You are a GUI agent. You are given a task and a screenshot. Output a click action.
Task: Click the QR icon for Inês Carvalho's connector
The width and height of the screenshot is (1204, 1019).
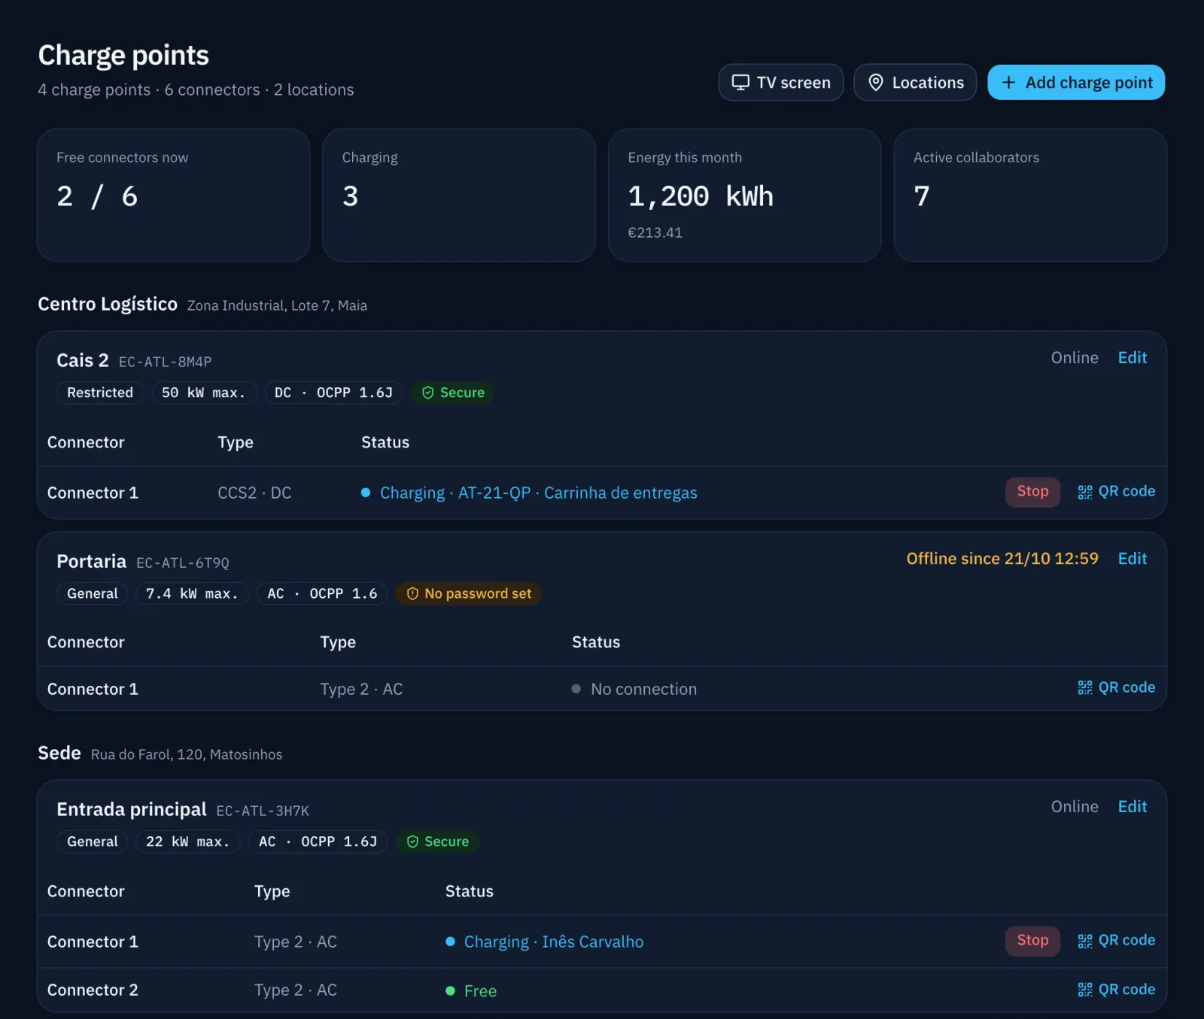pyautogui.click(x=1084, y=941)
